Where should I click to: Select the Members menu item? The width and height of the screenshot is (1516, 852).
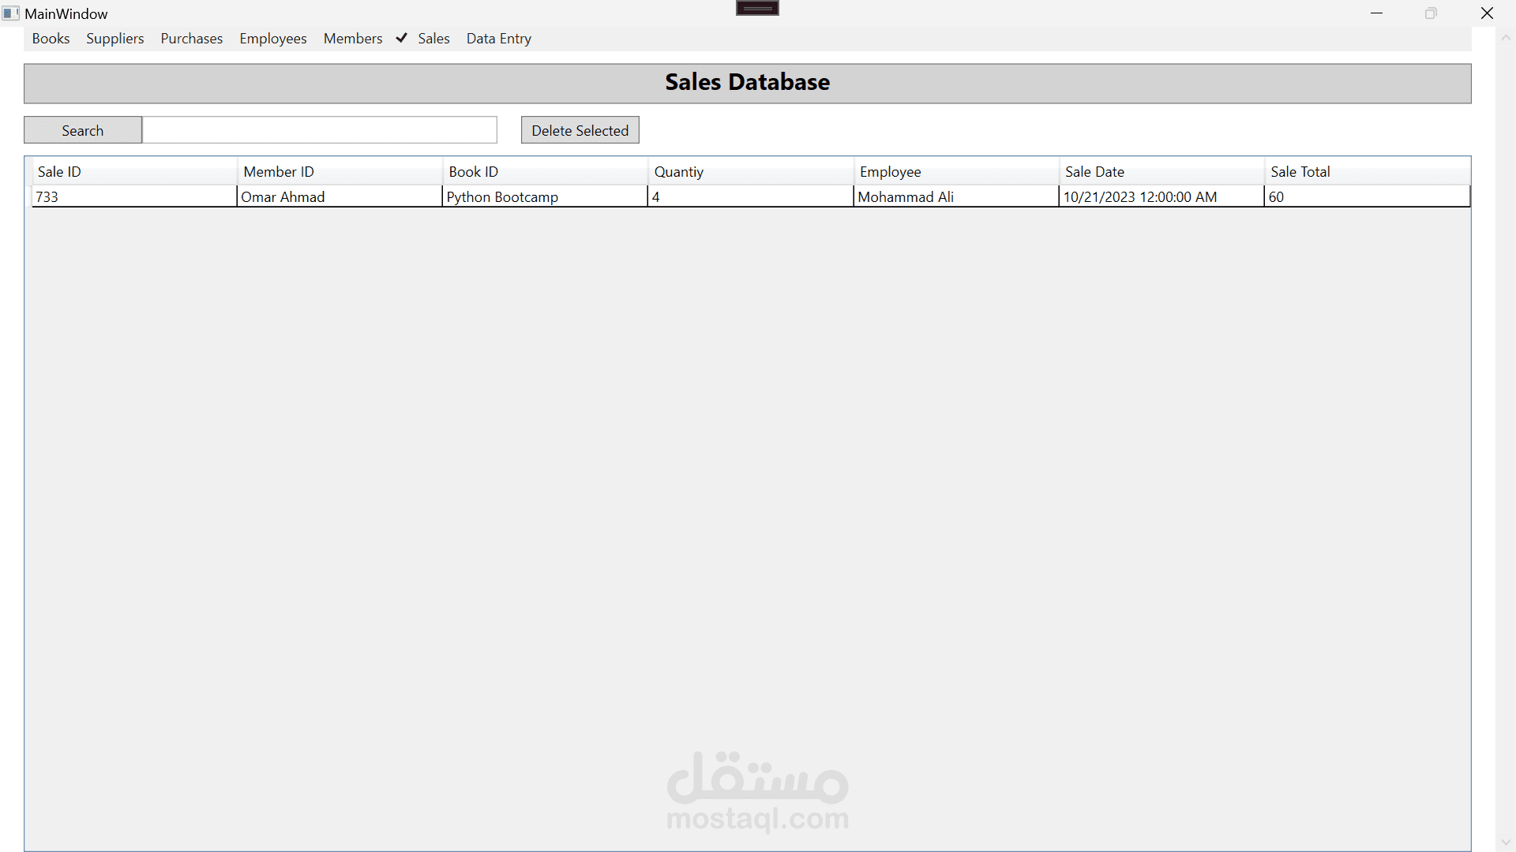(x=352, y=39)
